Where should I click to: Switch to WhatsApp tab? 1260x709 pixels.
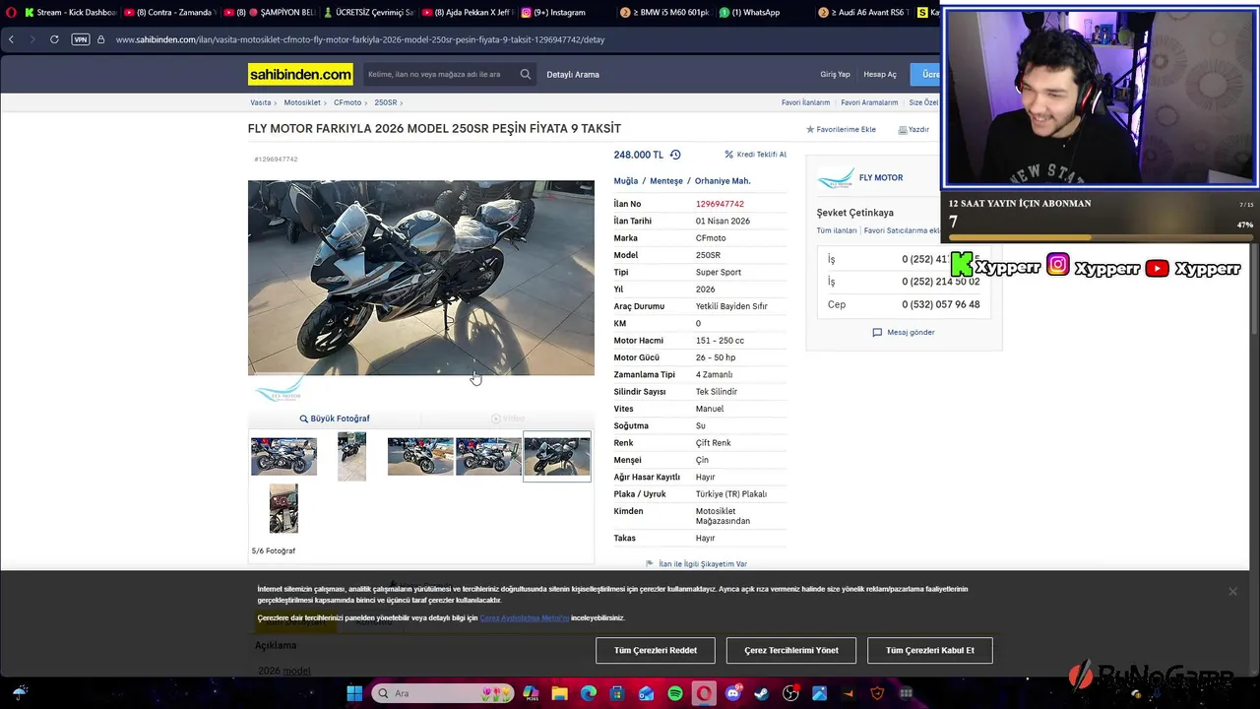(763, 12)
